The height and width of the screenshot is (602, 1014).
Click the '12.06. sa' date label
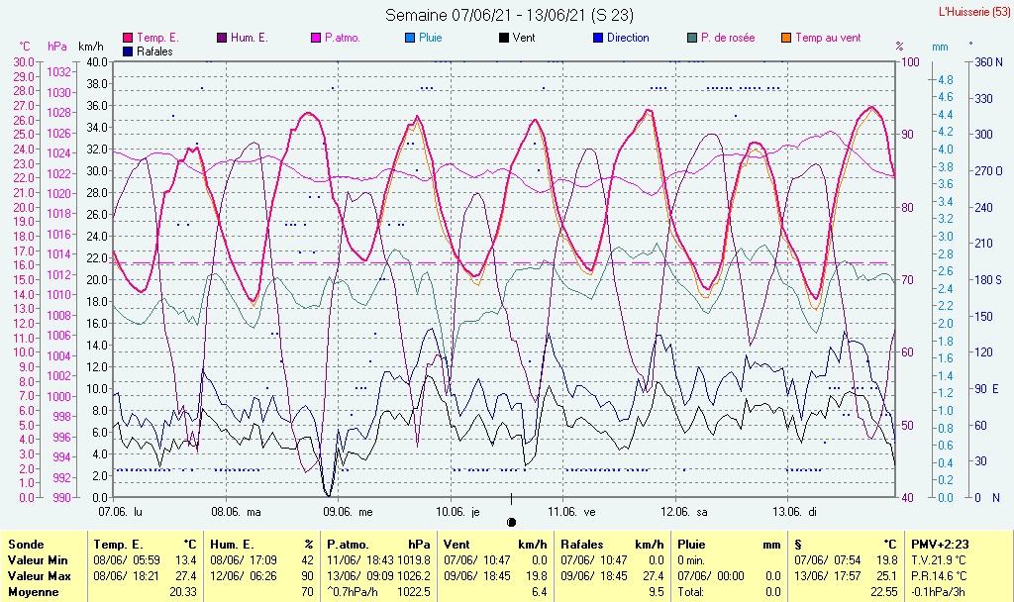[684, 512]
